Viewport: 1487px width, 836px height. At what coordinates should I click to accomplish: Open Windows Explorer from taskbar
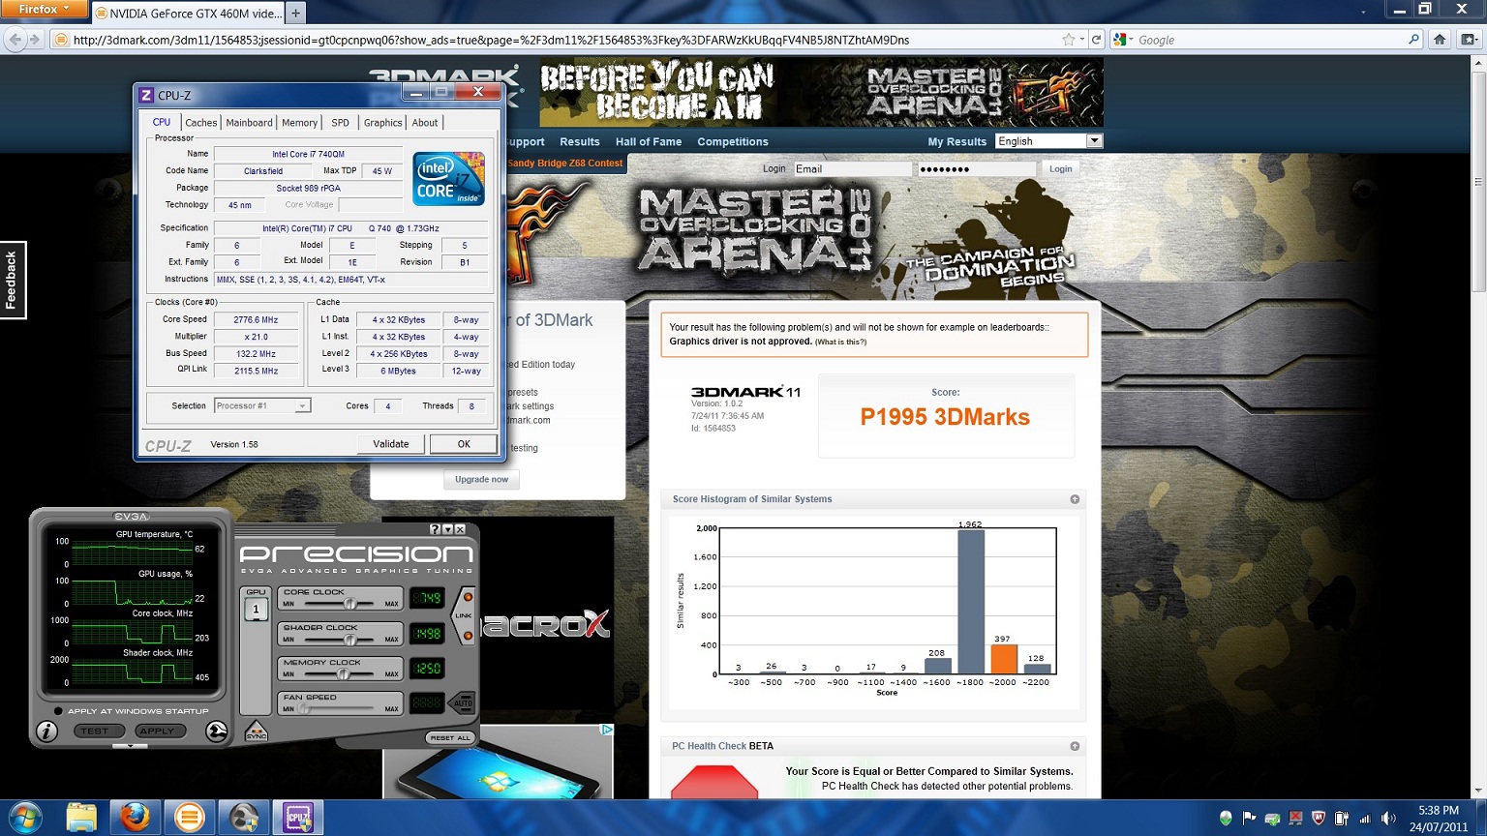pos(81,818)
